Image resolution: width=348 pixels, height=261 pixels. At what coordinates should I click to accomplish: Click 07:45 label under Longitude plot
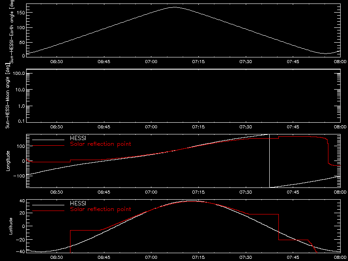pos(293,192)
